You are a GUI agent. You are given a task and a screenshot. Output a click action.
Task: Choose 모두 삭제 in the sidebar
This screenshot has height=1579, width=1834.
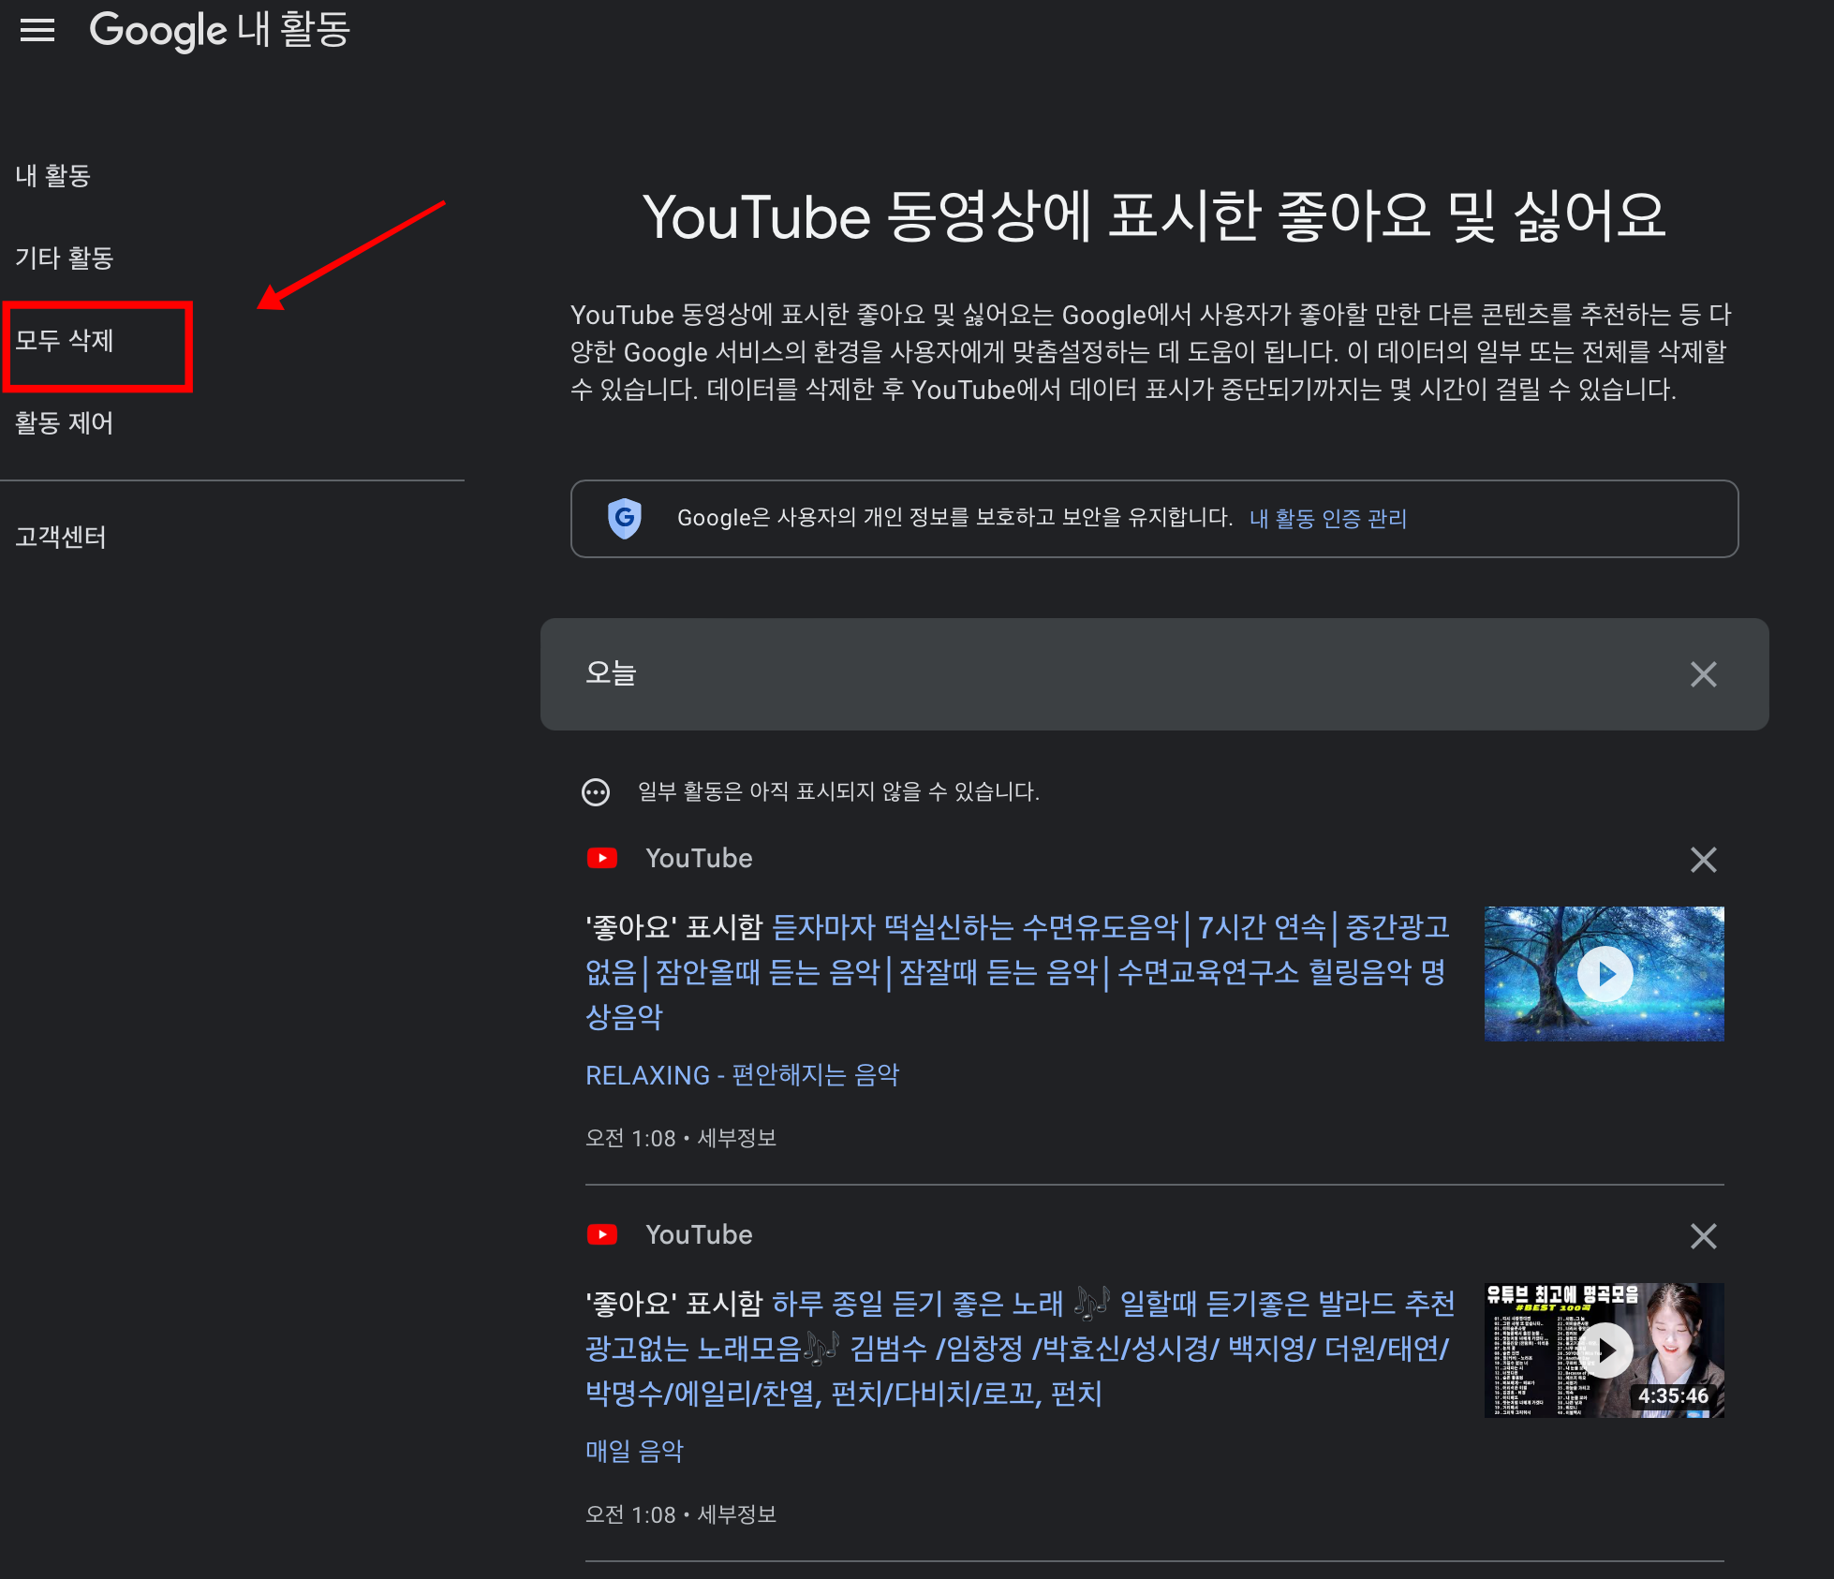65,341
